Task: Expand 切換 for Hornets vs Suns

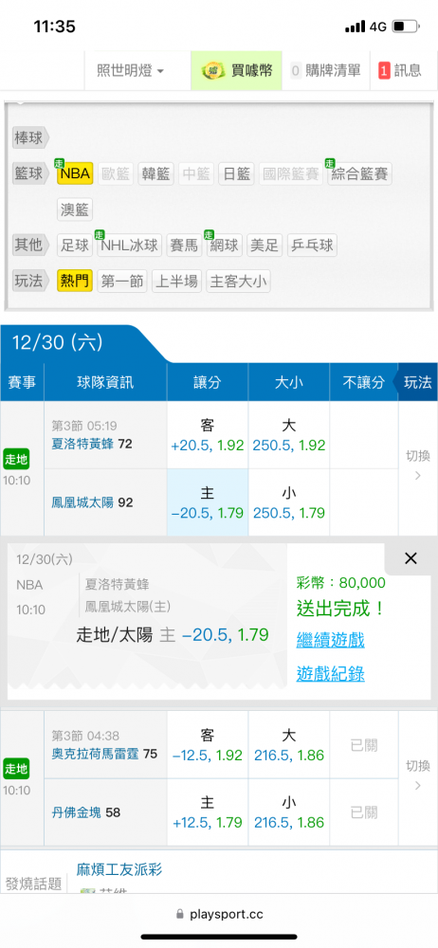Action: pyautogui.click(x=417, y=465)
